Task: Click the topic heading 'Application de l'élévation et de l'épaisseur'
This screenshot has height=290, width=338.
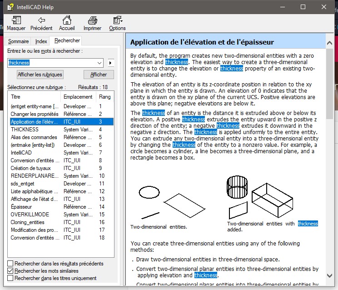Action: (x=202, y=42)
